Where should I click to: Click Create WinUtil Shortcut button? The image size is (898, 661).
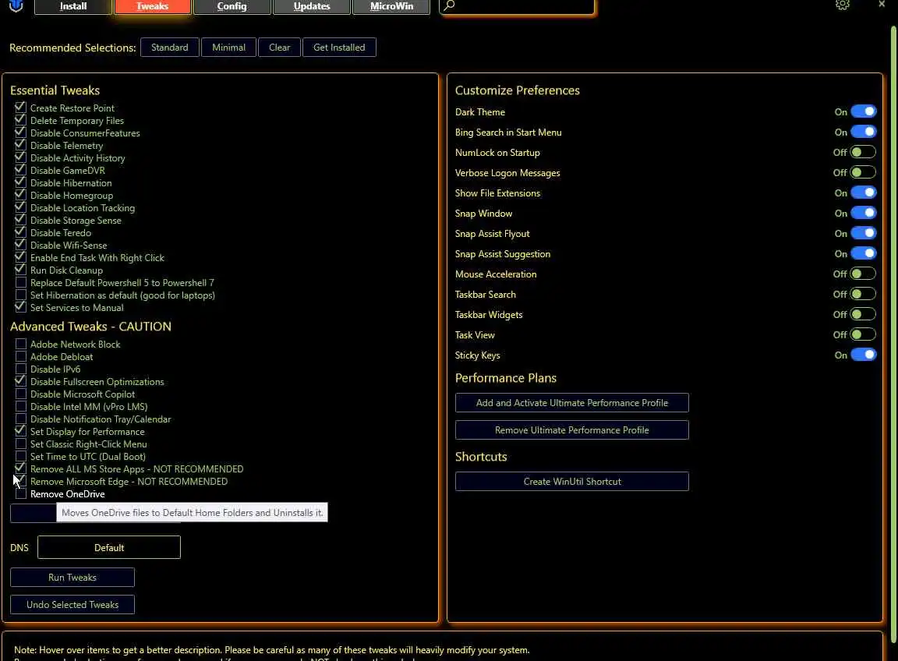(571, 482)
